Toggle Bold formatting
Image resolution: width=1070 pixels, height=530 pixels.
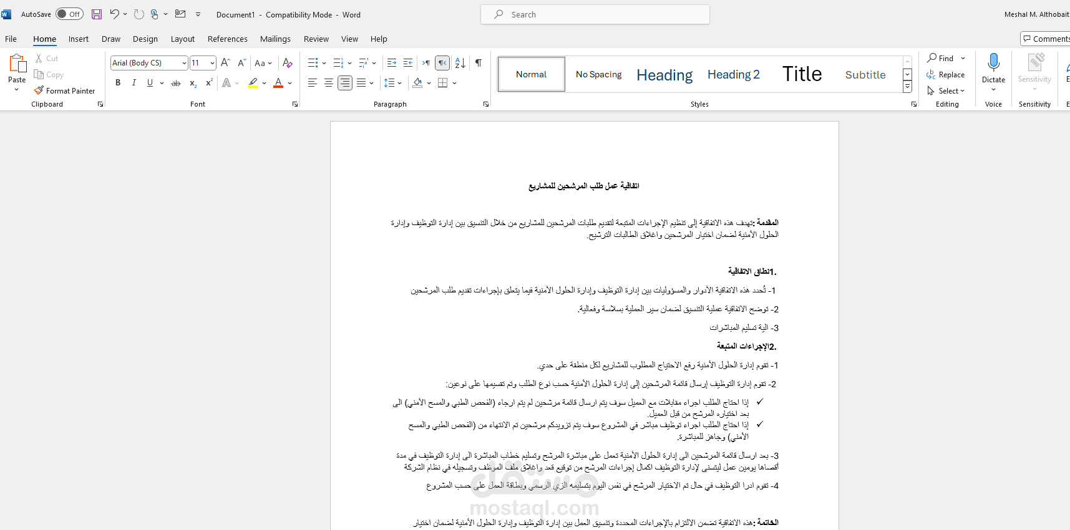click(x=118, y=83)
